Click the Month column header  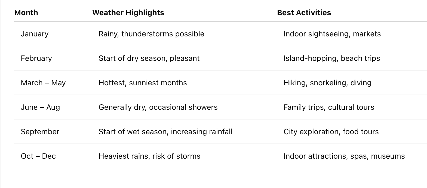coord(26,13)
